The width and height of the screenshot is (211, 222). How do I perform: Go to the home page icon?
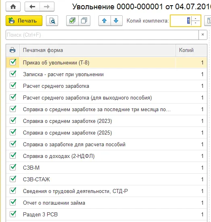[x=13, y=6]
